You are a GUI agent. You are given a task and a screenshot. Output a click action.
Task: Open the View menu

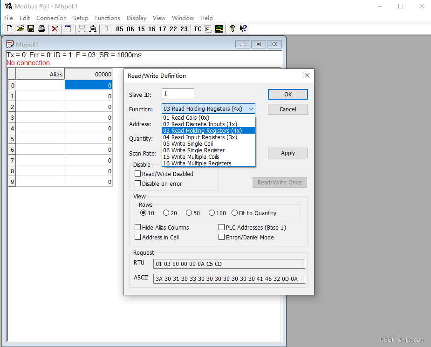coord(159,18)
